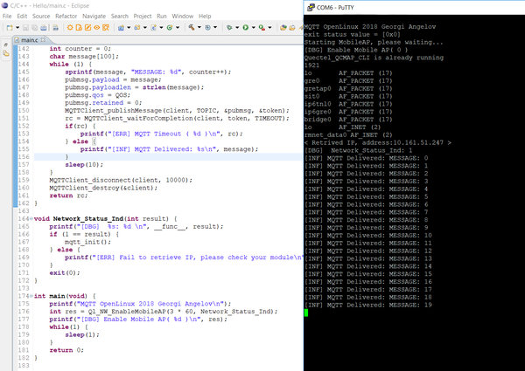Collapse the main function fold marker
This screenshot has height=371, width=525.
pos(31,296)
